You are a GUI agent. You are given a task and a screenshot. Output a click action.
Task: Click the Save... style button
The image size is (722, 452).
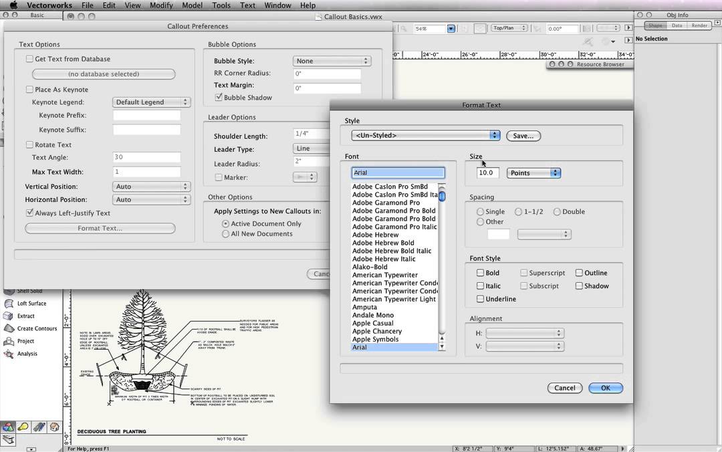(x=523, y=136)
